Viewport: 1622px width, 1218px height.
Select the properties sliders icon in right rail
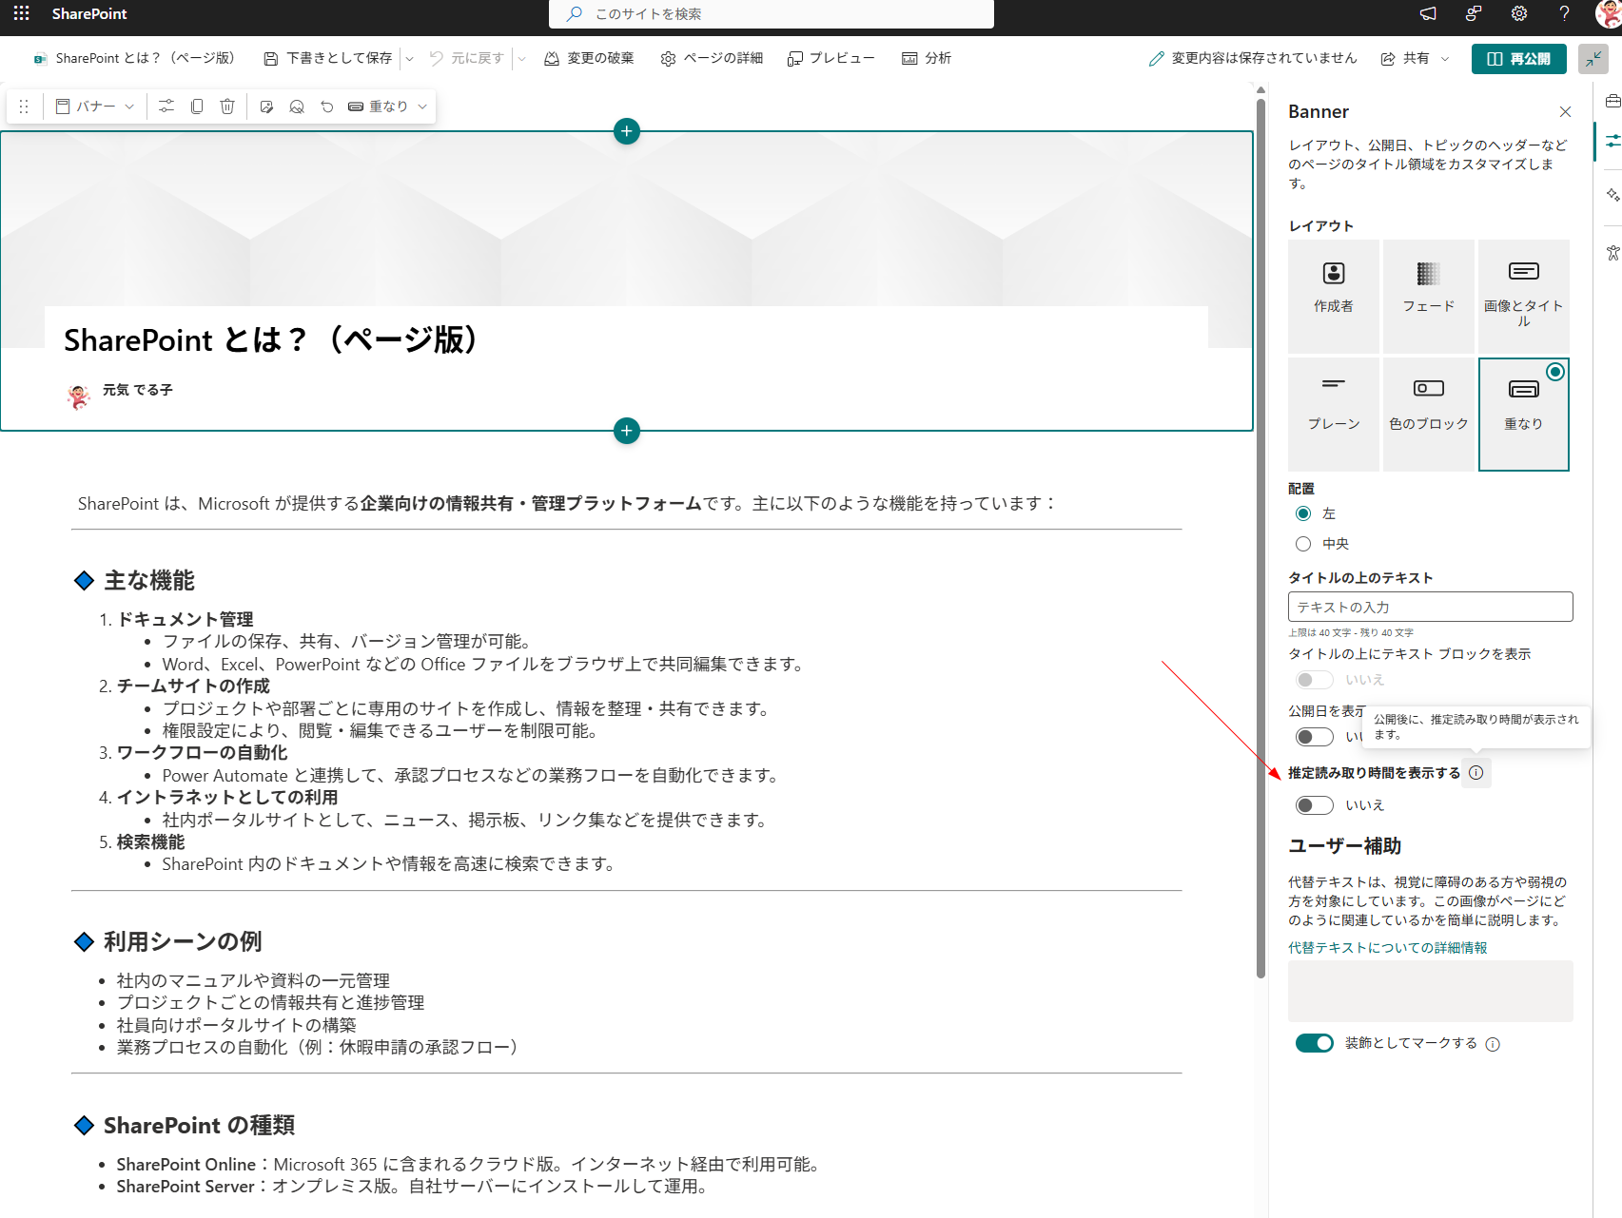coord(1612,141)
